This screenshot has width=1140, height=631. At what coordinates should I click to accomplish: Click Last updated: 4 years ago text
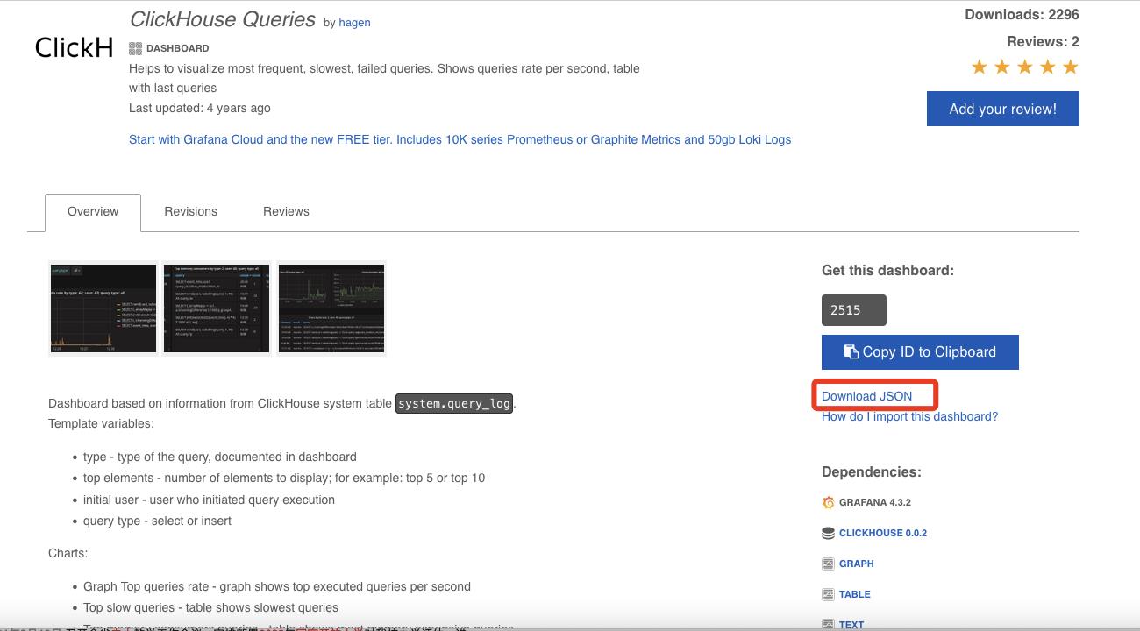(x=200, y=108)
